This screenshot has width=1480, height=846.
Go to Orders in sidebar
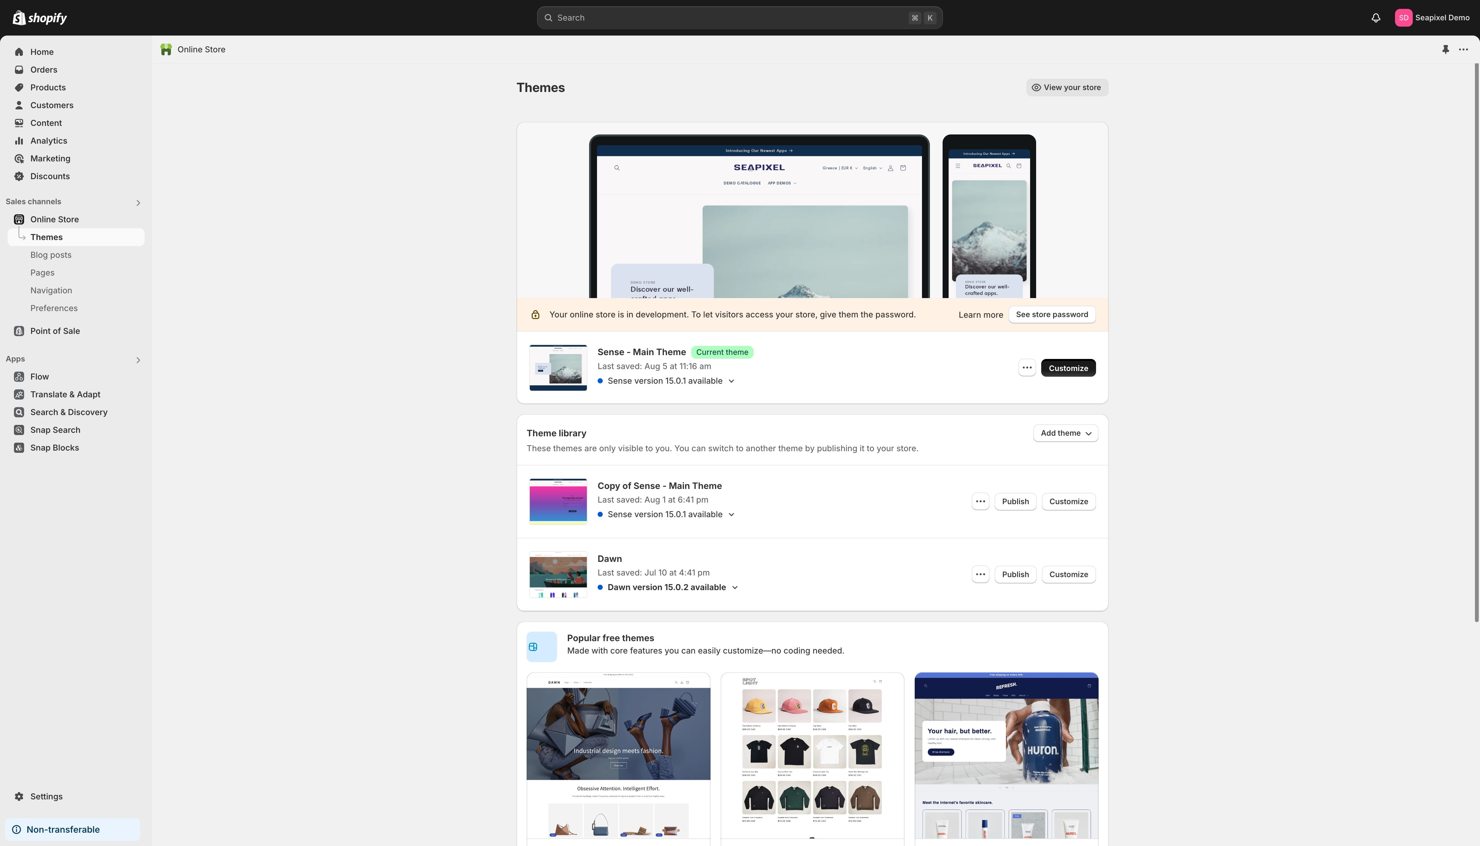pos(43,70)
